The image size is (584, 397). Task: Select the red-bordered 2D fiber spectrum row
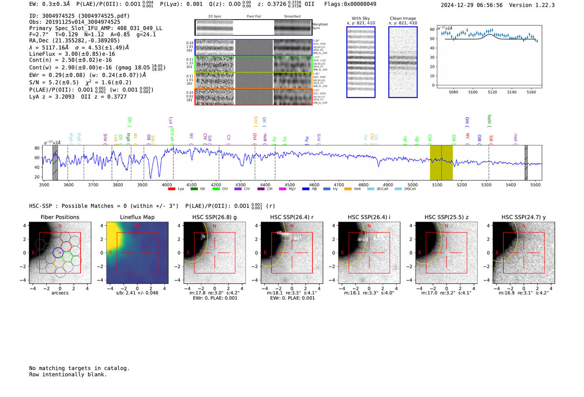[x=254, y=97]
